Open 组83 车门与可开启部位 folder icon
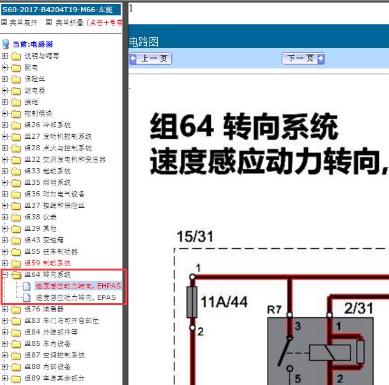 tap(16, 320)
